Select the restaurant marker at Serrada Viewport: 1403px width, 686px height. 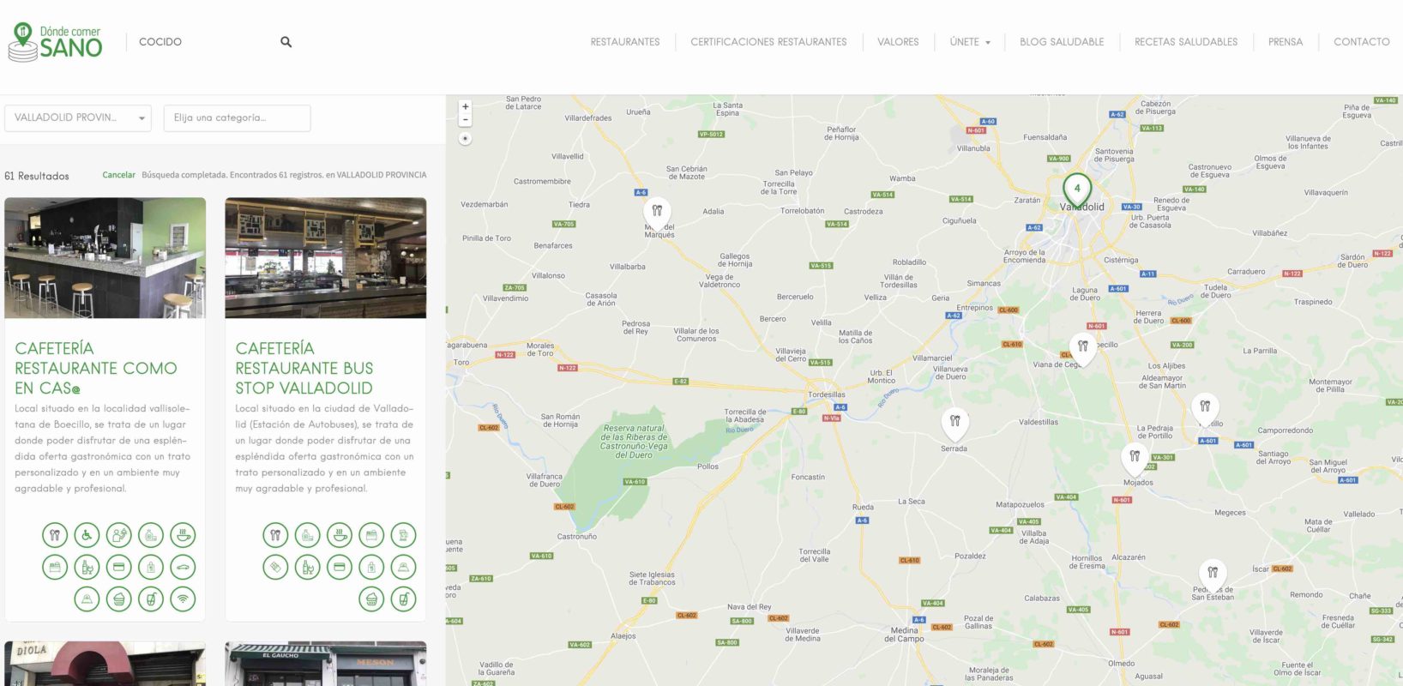[x=954, y=421]
